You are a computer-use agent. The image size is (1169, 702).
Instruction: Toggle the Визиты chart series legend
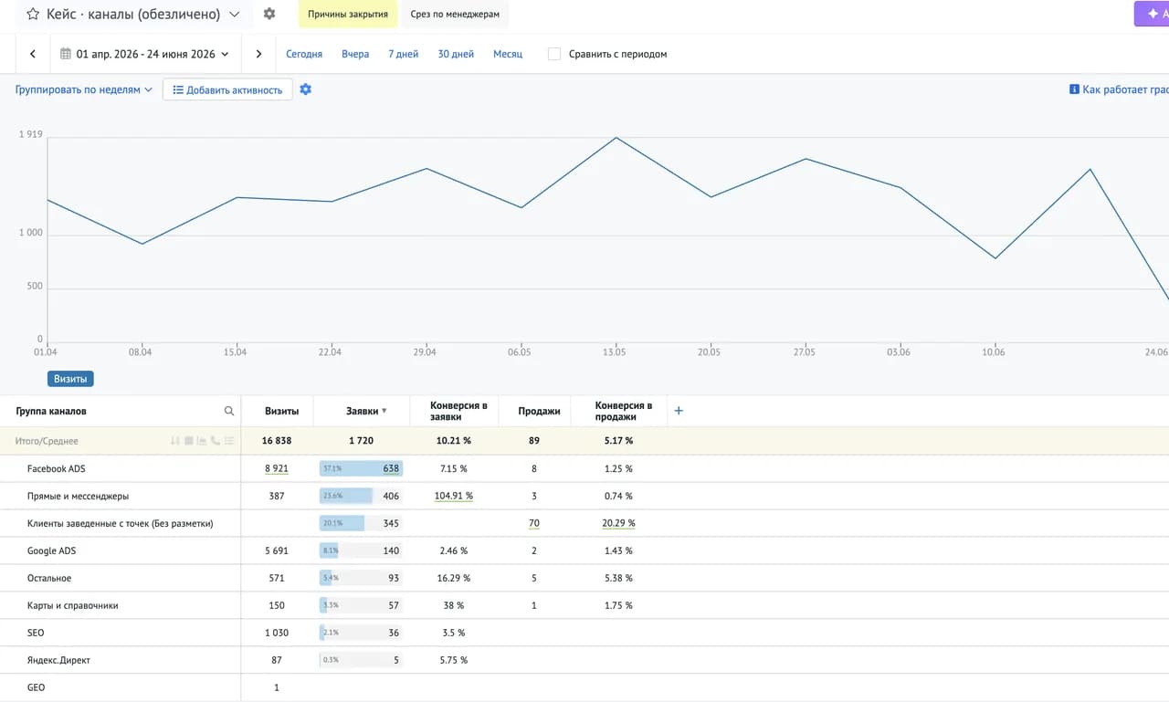(x=70, y=379)
